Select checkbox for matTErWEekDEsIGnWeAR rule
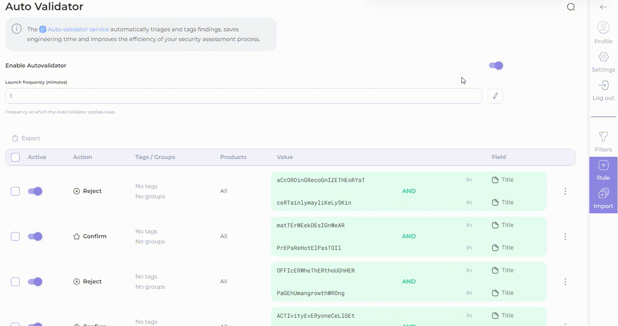618x326 pixels. [x=15, y=236]
